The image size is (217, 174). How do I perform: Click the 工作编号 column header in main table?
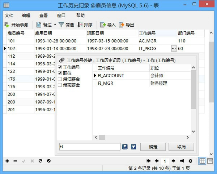(157, 33)
